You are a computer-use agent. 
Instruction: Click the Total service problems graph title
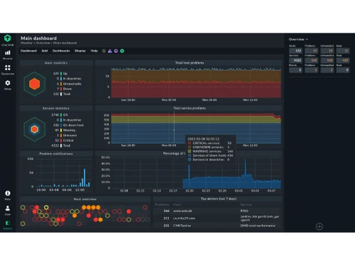[190, 109]
